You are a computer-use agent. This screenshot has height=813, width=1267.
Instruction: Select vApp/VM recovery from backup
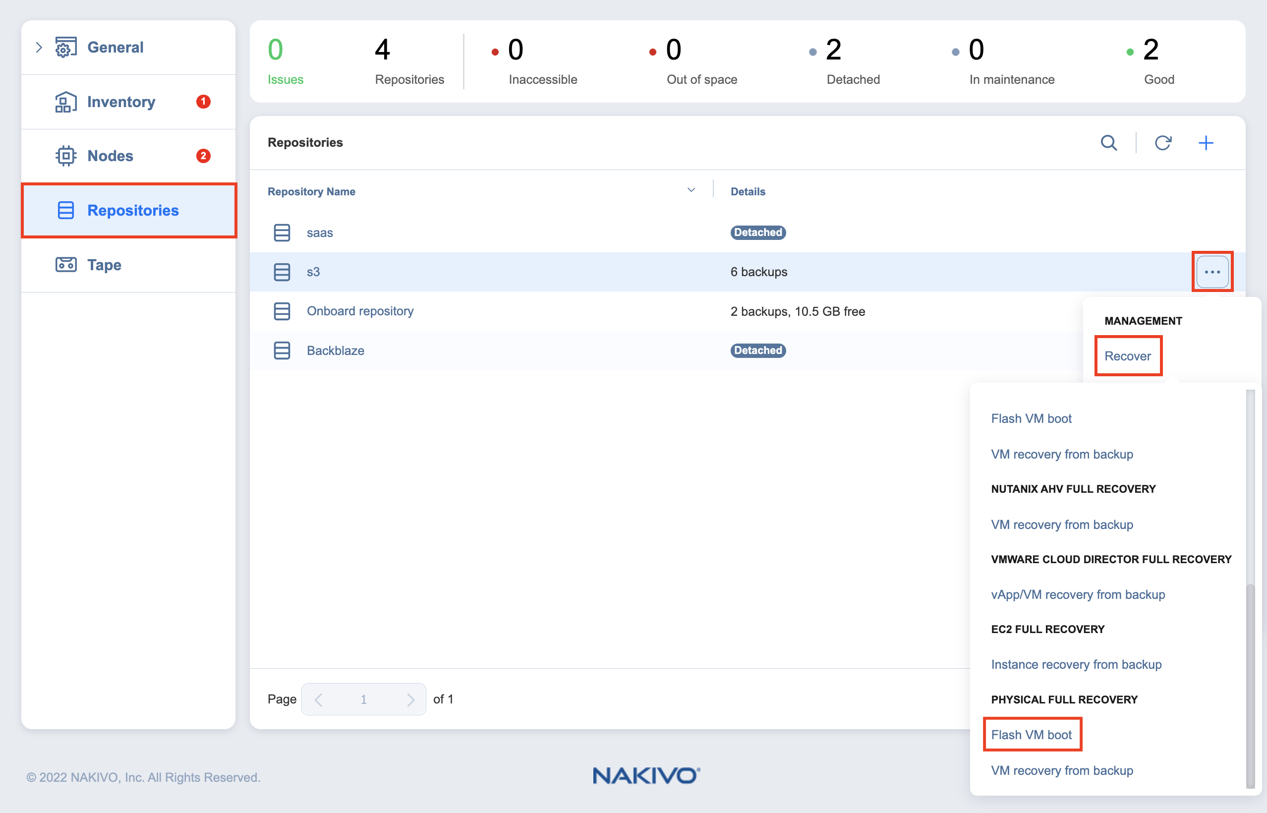(1078, 595)
